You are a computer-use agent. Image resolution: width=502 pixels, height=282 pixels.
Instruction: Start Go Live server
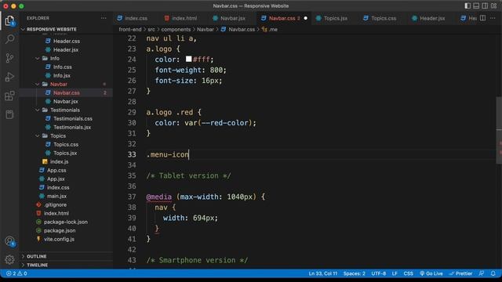pyautogui.click(x=431, y=273)
